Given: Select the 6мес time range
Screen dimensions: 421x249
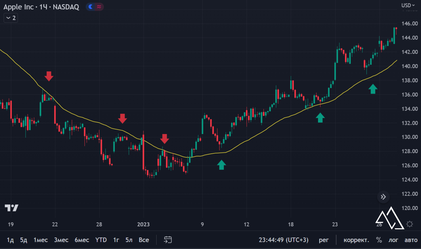Looking at the screenshot, I should pos(82,240).
